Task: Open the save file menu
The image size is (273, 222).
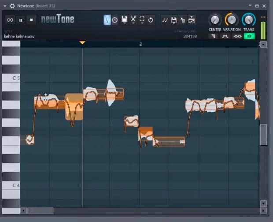Action: (x=125, y=20)
